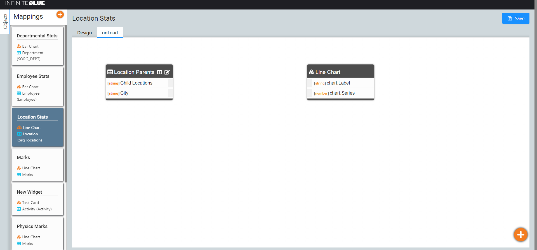Select the Child Locations field row
The height and width of the screenshot is (250, 537).
pyautogui.click(x=139, y=83)
